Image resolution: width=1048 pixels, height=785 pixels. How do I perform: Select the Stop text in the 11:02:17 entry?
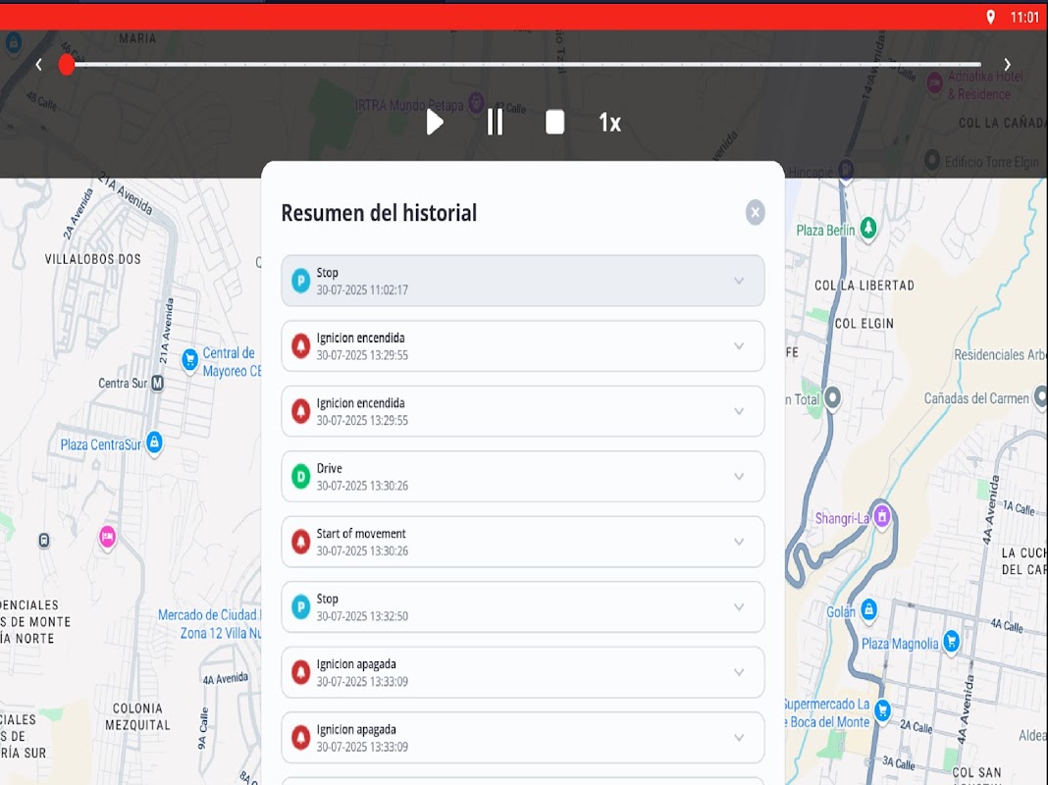(328, 273)
